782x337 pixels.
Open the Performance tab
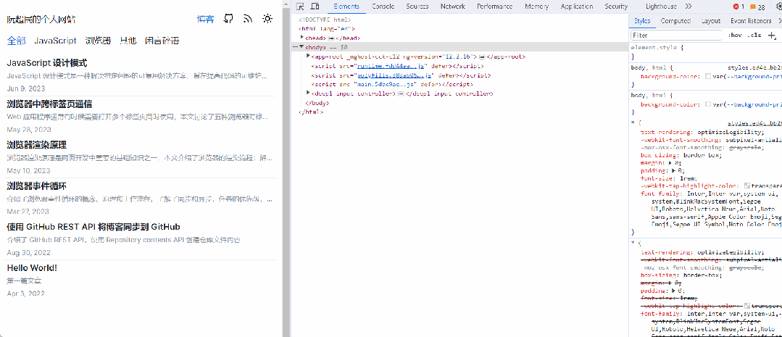point(494,7)
